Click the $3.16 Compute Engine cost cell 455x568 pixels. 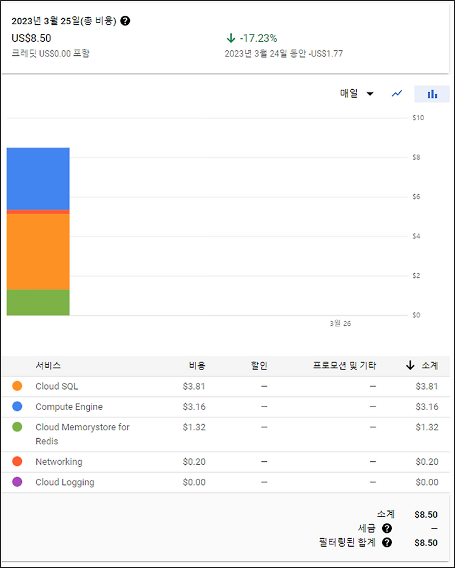pyautogui.click(x=194, y=407)
